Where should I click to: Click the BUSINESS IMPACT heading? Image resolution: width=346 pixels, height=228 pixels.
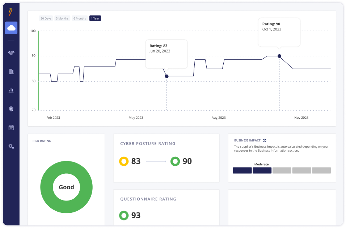pyautogui.click(x=247, y=140)
